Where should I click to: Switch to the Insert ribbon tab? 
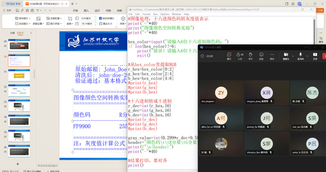(86, 10)
